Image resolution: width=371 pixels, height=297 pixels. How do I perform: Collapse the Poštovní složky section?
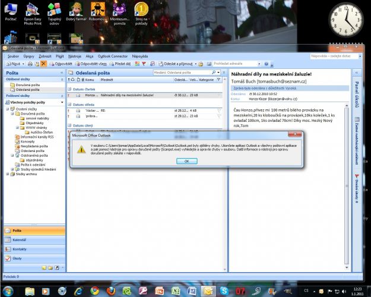point(62,96)
